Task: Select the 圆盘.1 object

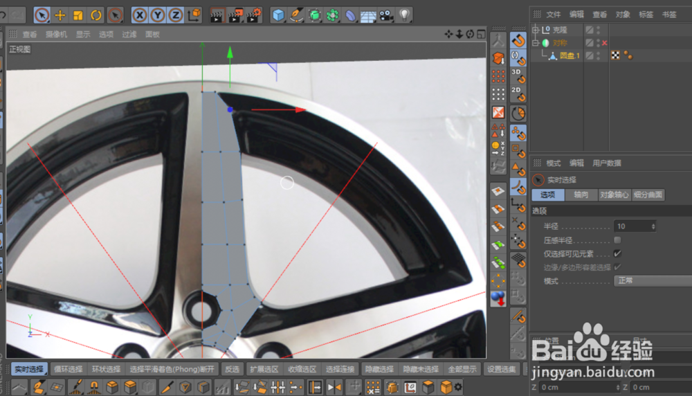Action: (570, 55)
